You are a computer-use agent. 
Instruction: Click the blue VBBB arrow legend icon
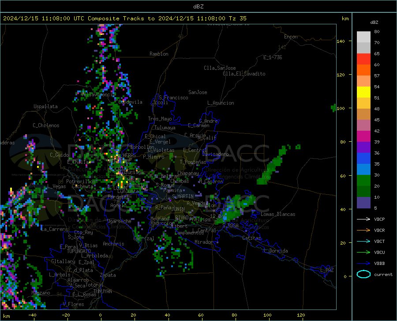[363, 263]
